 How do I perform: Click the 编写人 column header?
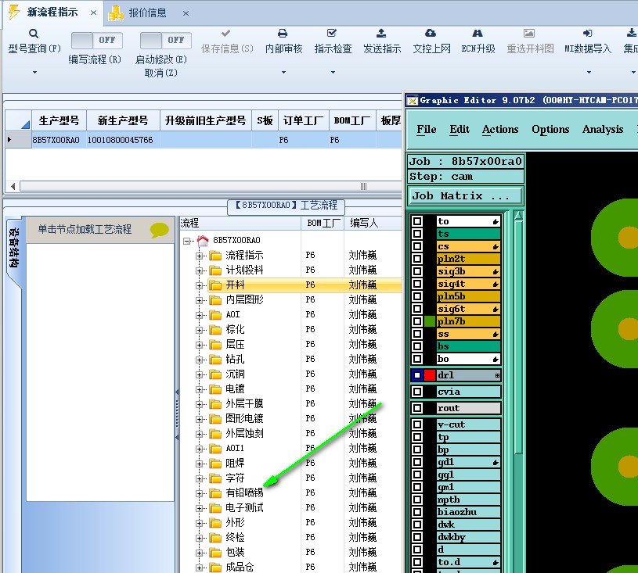tap(364, 223)
